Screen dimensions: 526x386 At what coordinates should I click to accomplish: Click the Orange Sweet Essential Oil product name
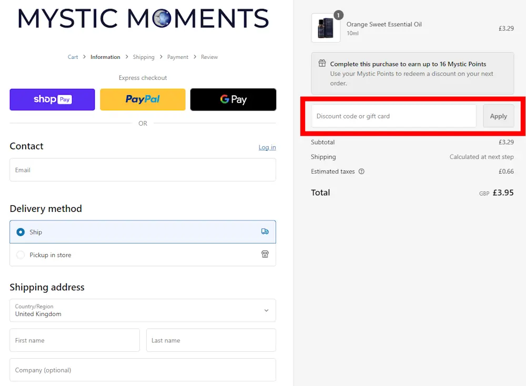coord(384,25)
